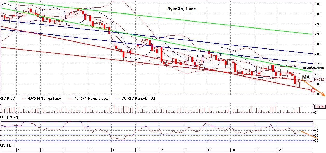
Task: Click the 5 050 price axis label
Action: pos(319,4)
